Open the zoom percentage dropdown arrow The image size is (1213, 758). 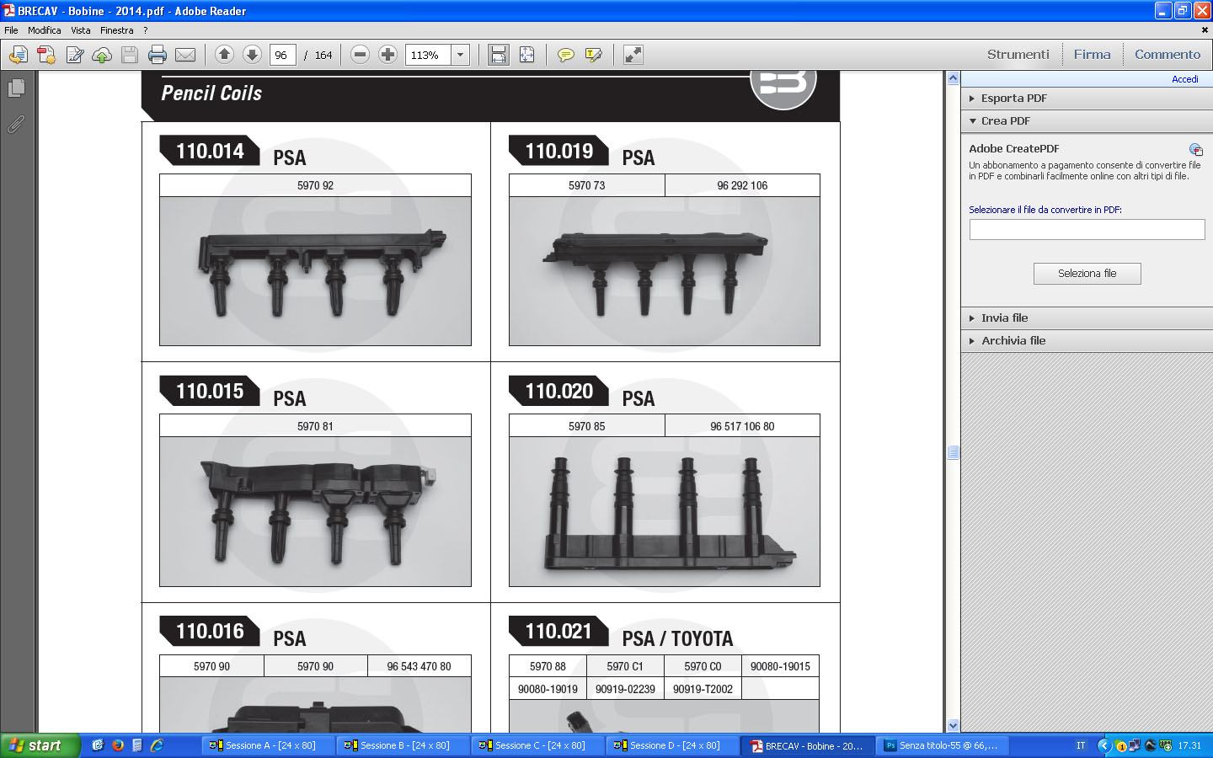pos(461,55)
